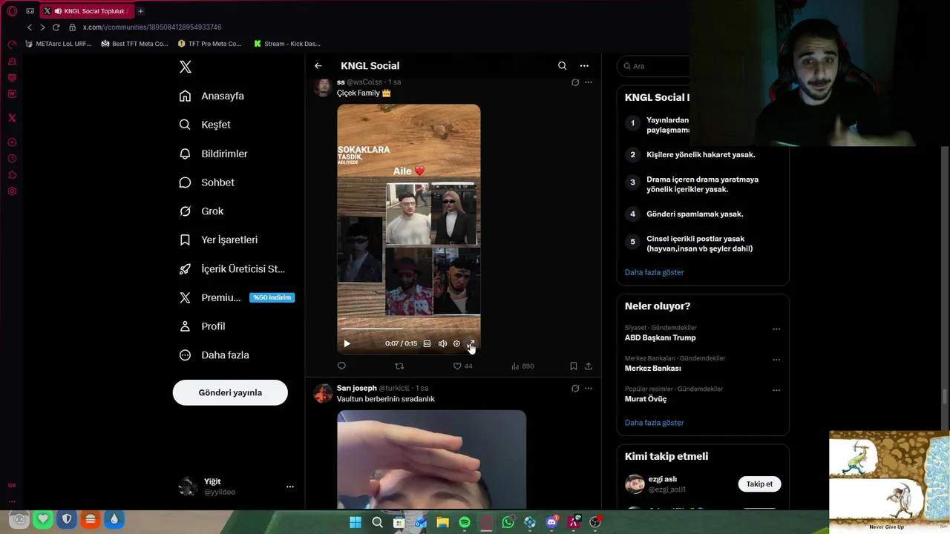
Task: Open WhatsApp from taskbar
Action: (x=508, y=522)
